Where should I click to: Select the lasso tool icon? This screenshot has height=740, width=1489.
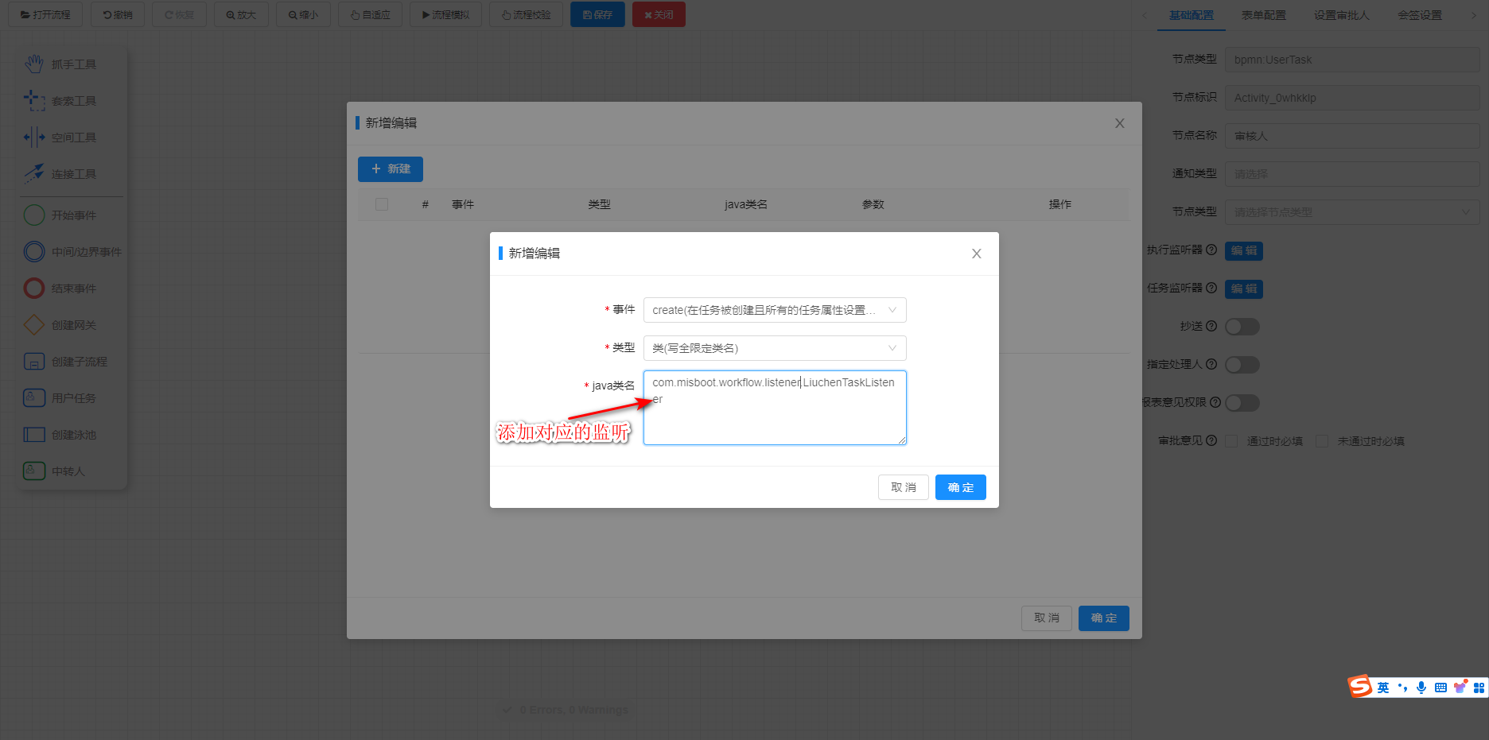(x=34, y=100)
